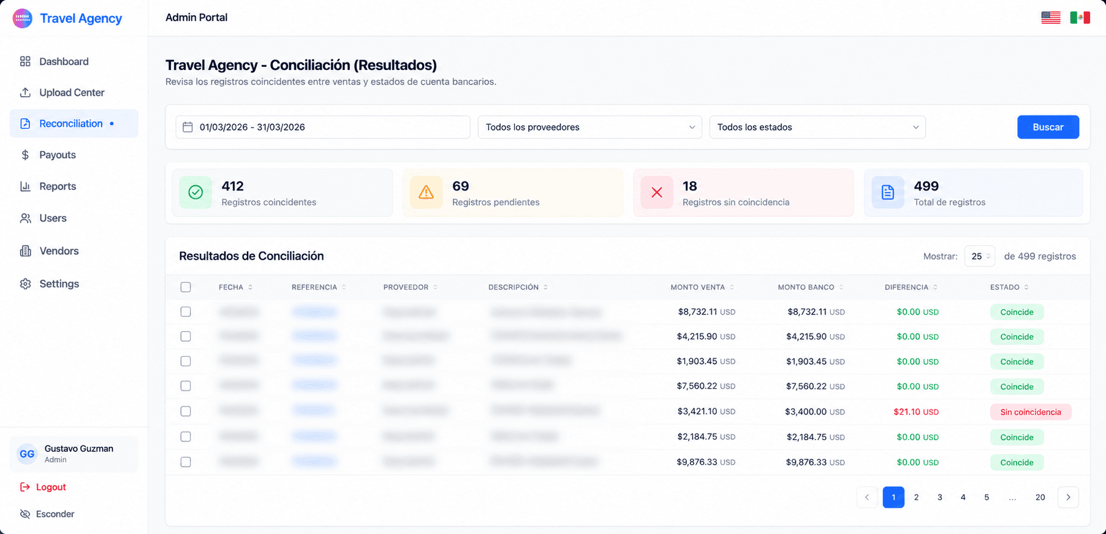Click the GG user avatar

pos(27,454)
